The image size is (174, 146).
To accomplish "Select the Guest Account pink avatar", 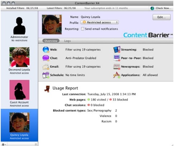I will [19, 90].
